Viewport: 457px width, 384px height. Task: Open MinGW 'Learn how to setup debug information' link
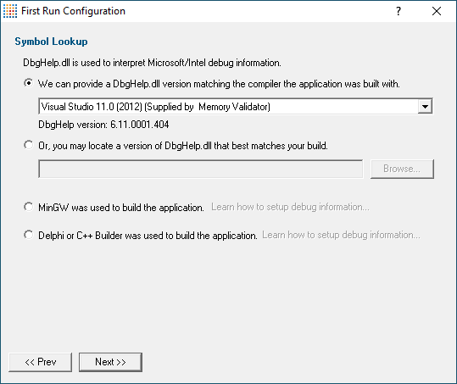pyautogui.click(x=290, y=207)
